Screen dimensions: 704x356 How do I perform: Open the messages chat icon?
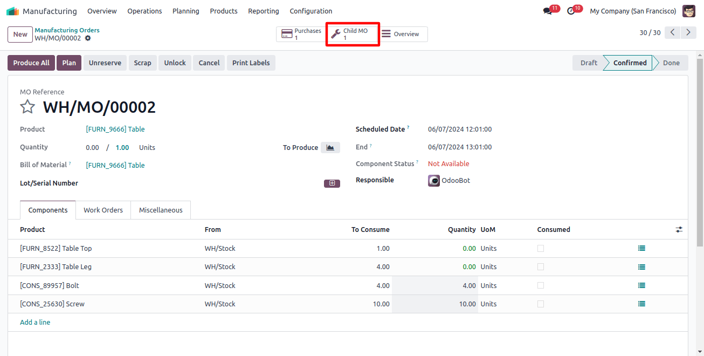[548, 11]
